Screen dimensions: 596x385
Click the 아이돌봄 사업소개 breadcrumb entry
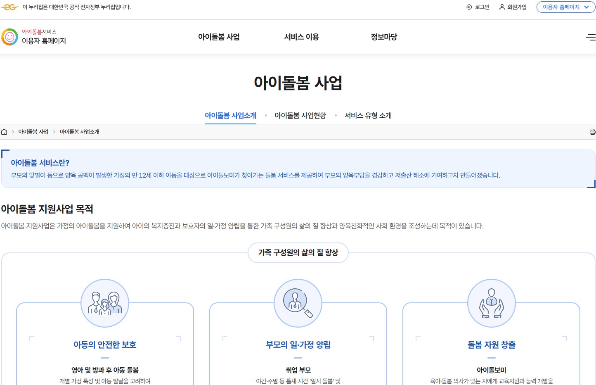pyautogui.click(x=79, y=131)
